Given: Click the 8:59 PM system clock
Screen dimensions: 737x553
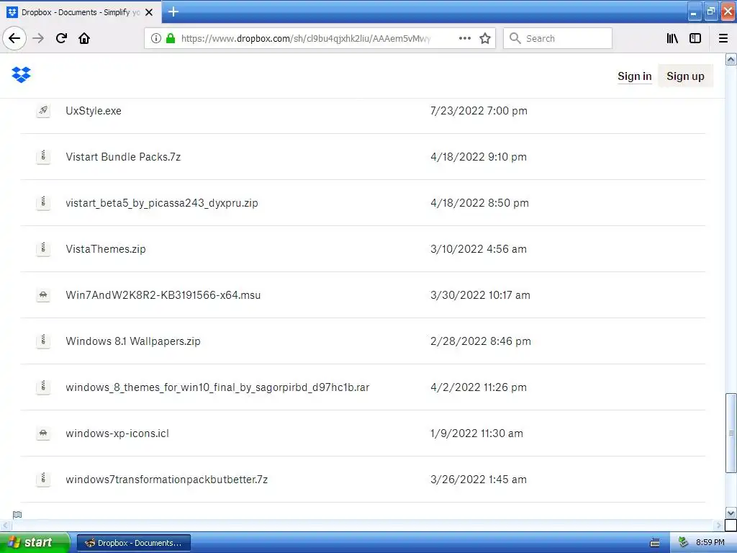Looking at the screenshot, I should [710, 543].
